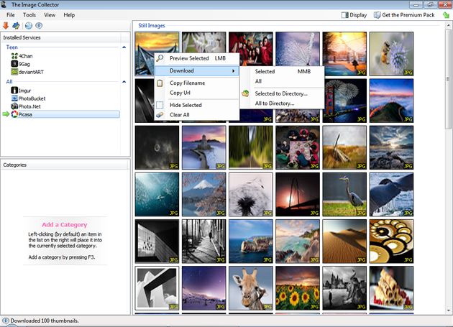Select the monks in red robes thumbnail

coord(251,49)
